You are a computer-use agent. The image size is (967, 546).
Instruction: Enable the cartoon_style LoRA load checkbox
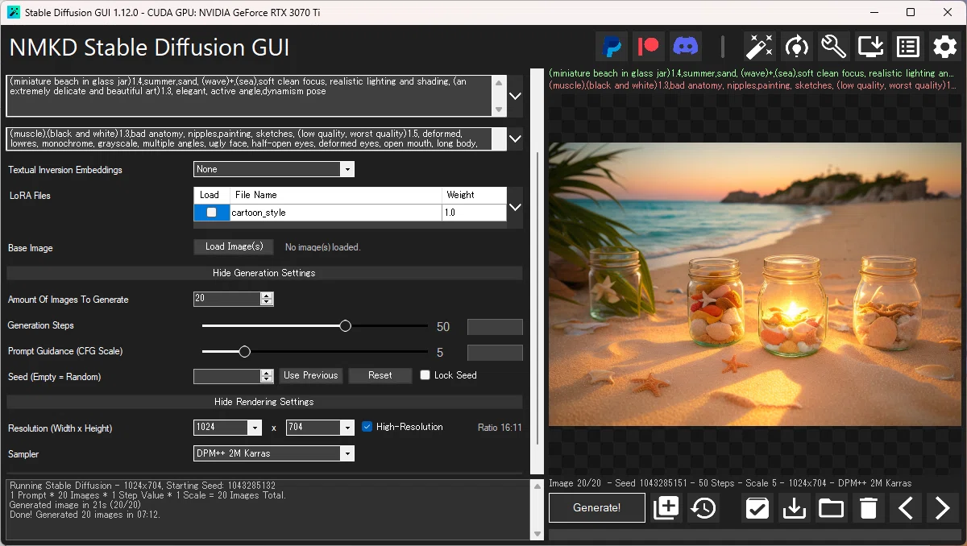[212, 213]
